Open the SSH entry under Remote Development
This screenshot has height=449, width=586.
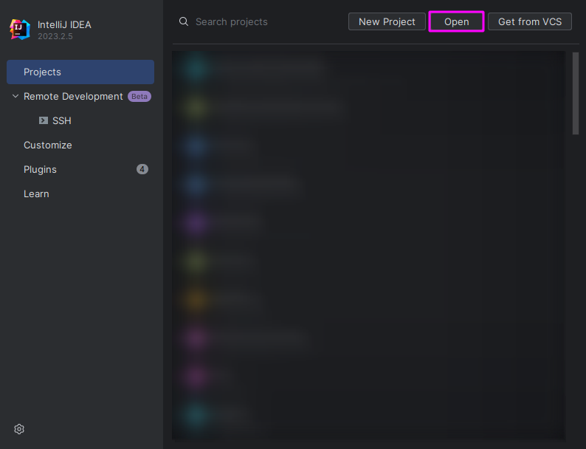coord(62,120)
